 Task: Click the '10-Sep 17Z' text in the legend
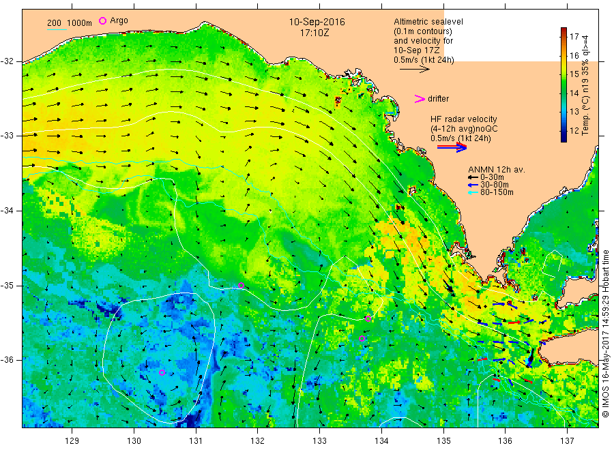click(417, 50)
